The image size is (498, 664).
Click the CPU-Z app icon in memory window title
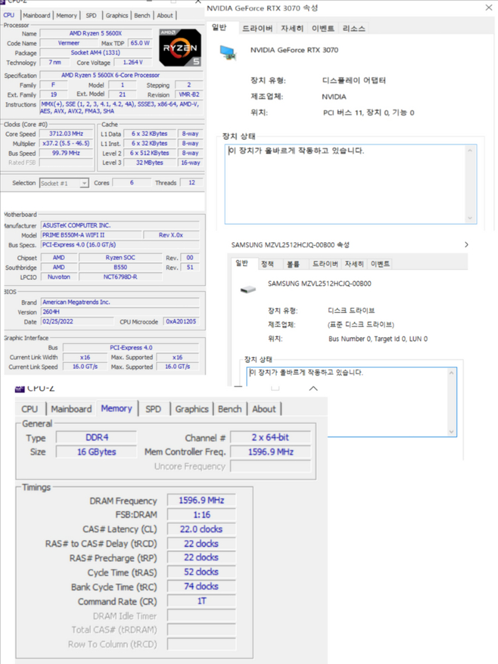pos(19,389)
